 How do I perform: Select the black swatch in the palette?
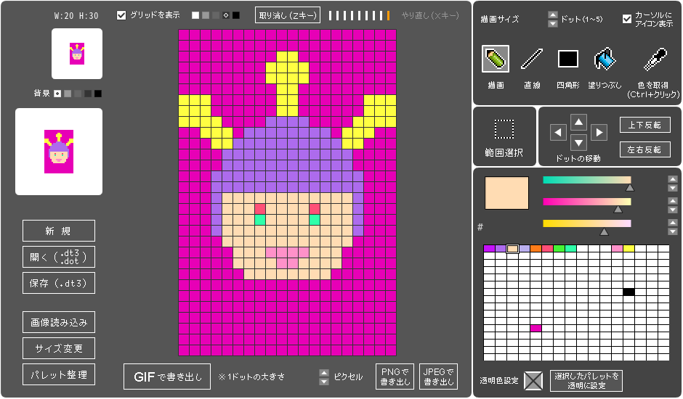point(629,292)
